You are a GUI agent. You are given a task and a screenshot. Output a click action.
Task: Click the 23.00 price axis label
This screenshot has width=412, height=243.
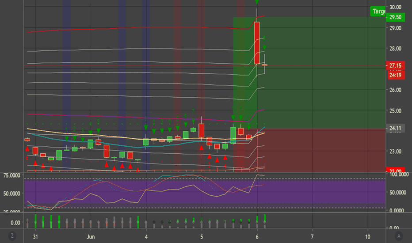(x=395, y=151)
